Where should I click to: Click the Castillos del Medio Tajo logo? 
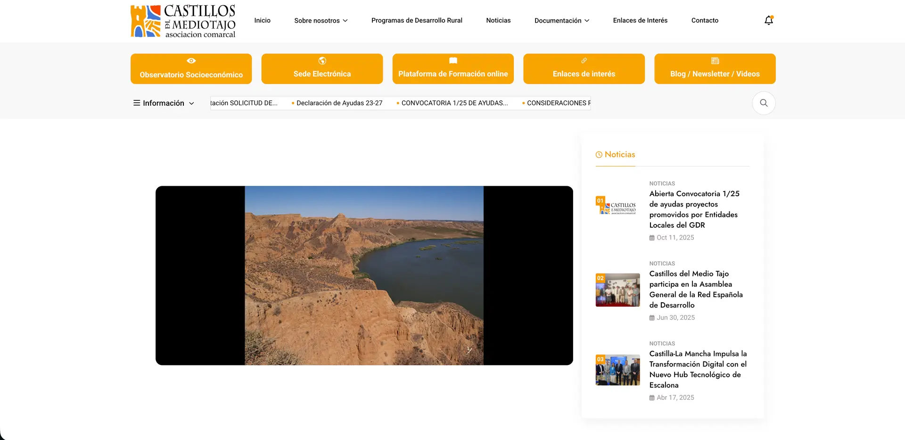coord(183,21)
